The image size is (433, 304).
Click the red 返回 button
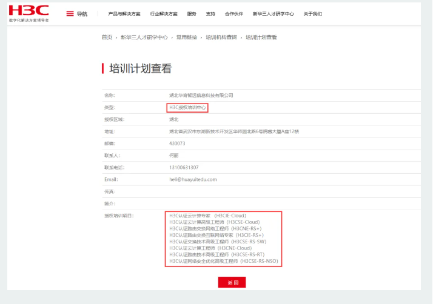pyautogui.click(x=232, y=282)
